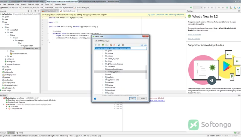The image size is (241, 137).
Task: Click the path input field in Select Path
Action: [x=120, y=48]
